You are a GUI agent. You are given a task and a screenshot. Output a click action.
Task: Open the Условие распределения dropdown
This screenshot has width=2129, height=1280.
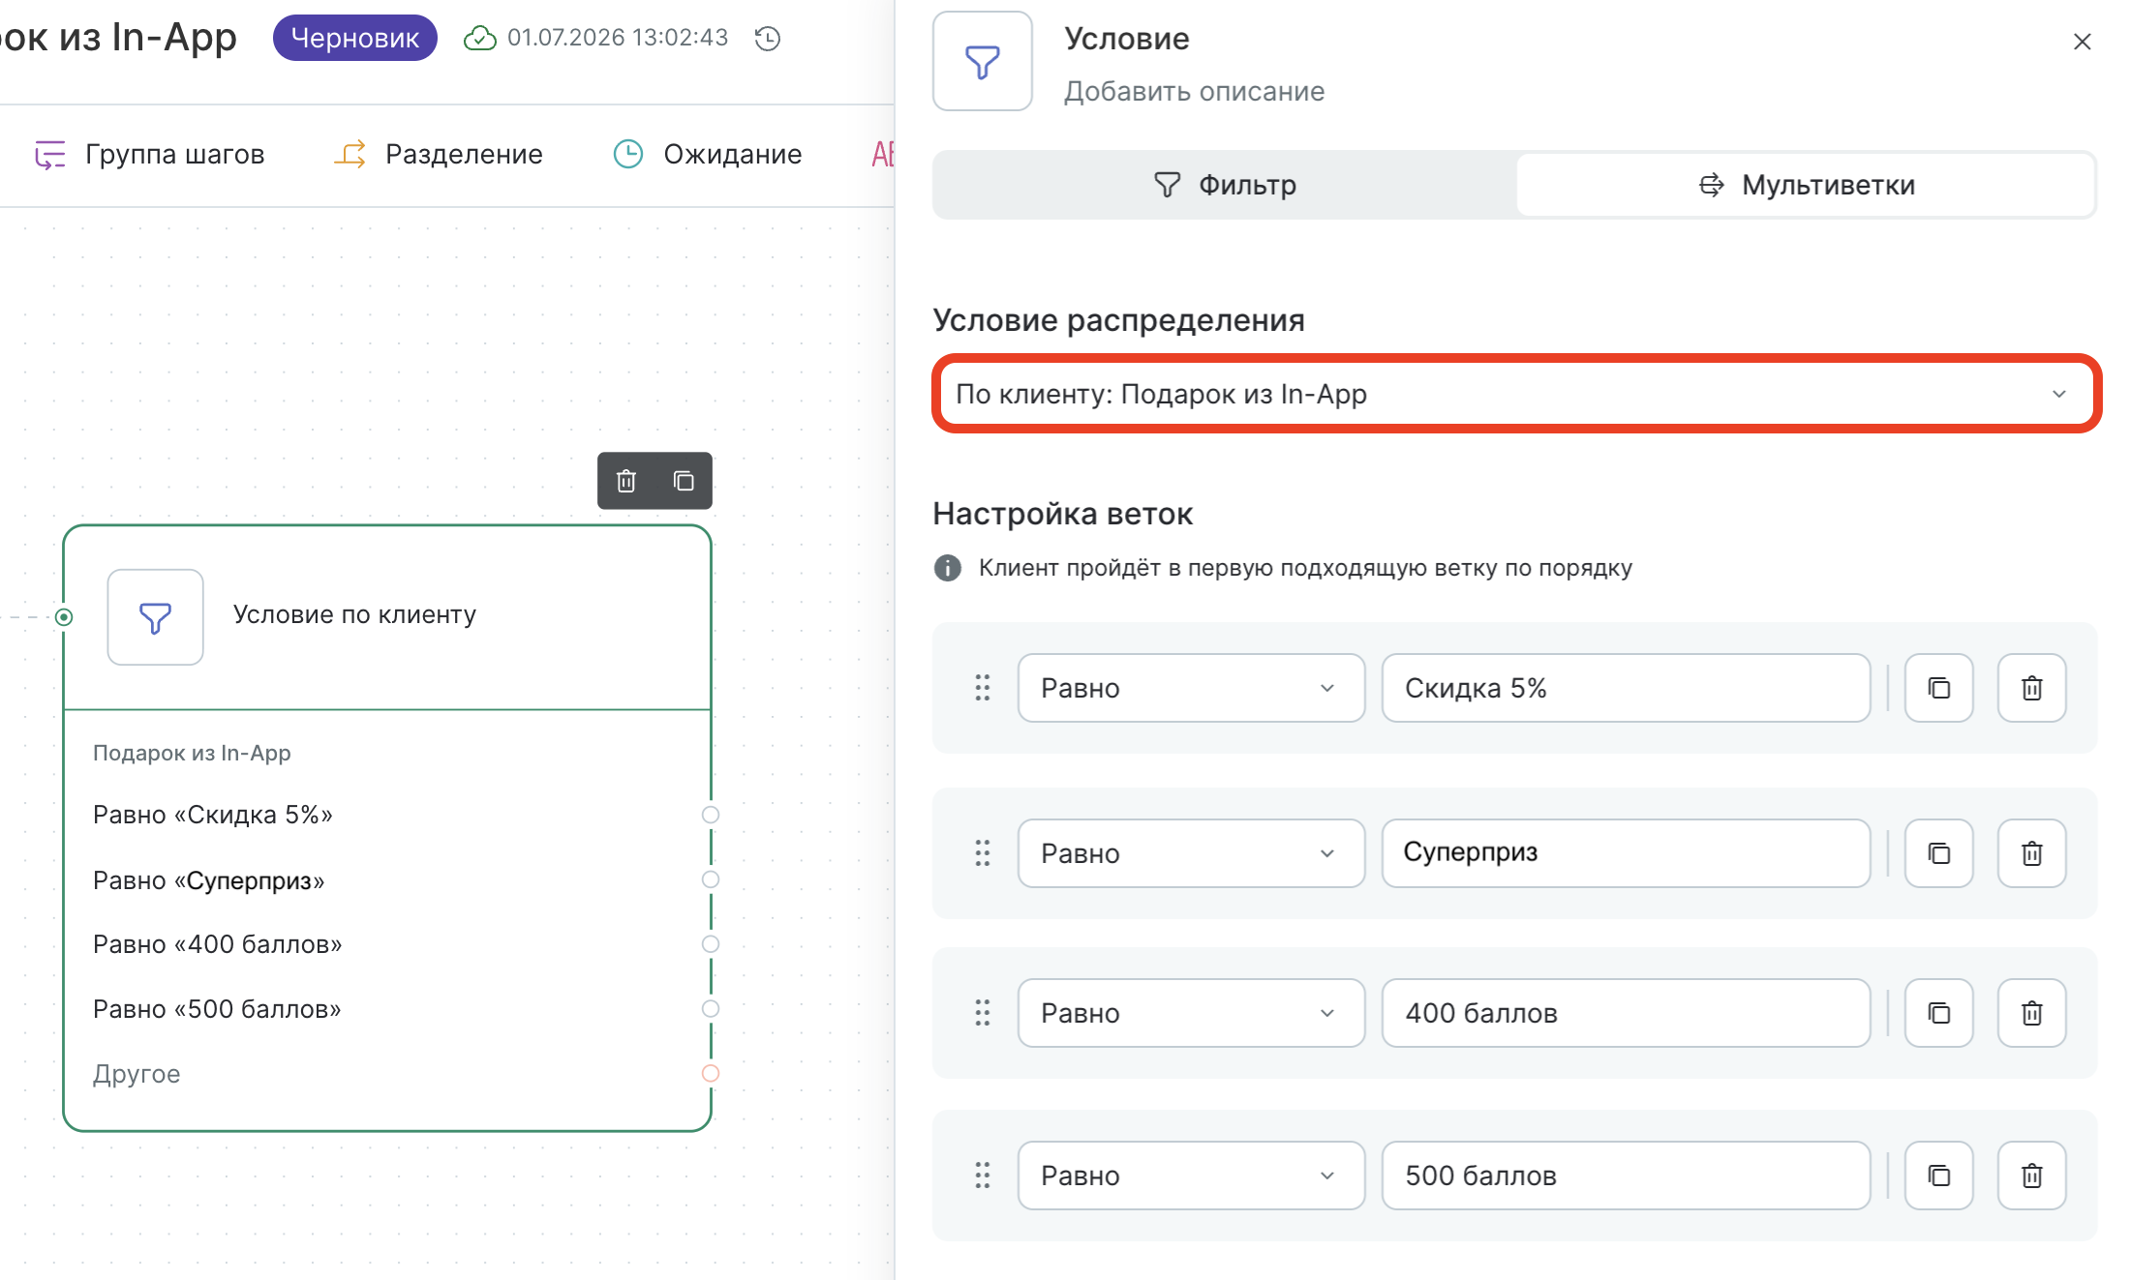pos(1516,394)
